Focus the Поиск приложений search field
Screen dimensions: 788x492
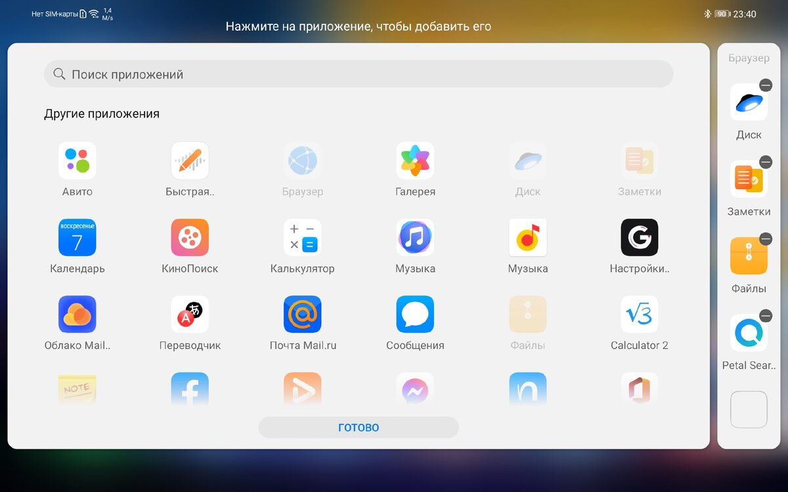pyautogui.click(x=359, y=74)
